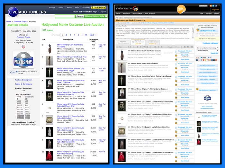
Task: Open Sort by Lot Number Ascending dropdown
Action: click(207, 48)
